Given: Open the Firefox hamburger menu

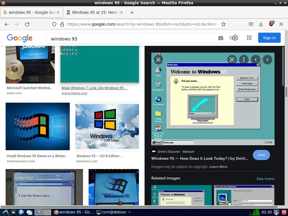Looking at the screenshot, I should click(281, 24).
